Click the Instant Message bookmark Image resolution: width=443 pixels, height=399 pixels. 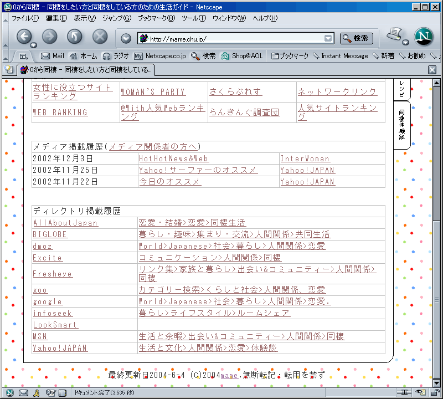click(341, 56)
